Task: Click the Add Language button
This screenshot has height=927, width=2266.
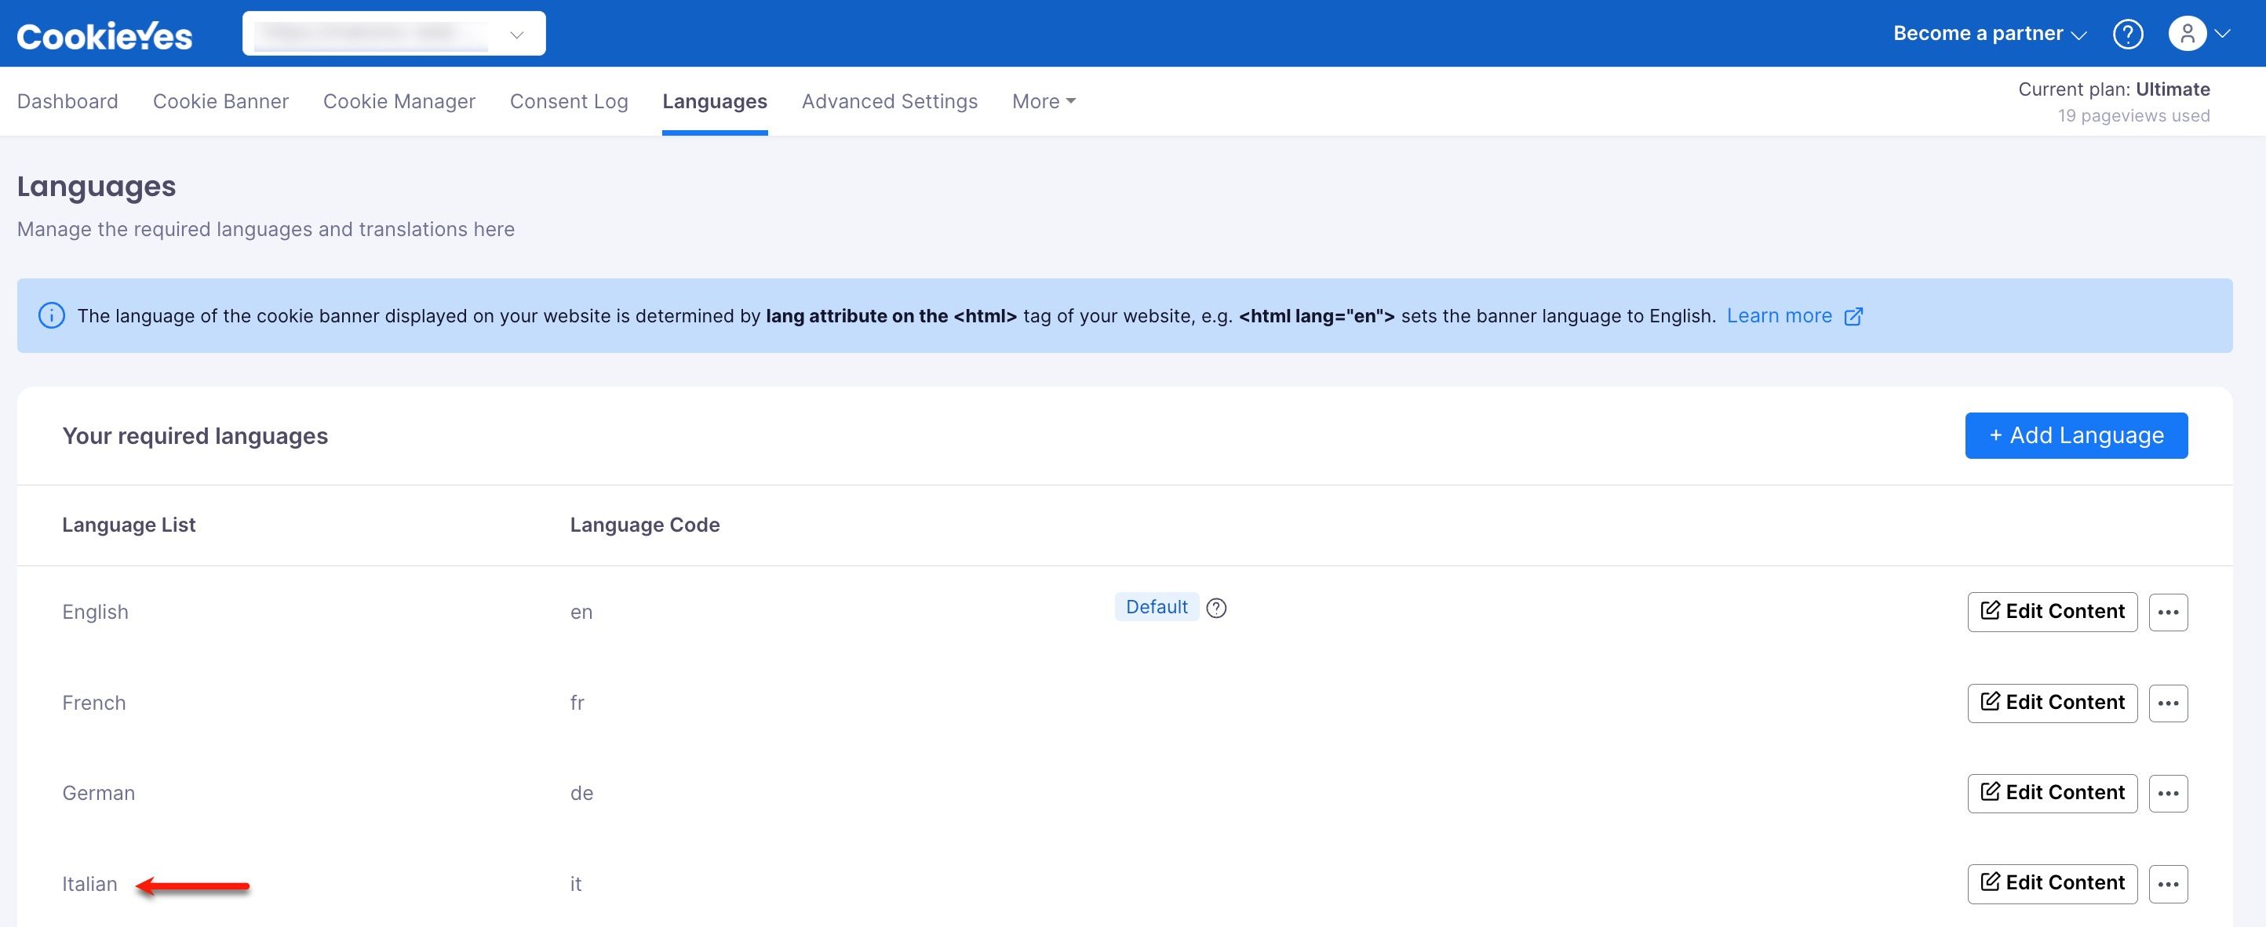Action: click(2076, 435)
